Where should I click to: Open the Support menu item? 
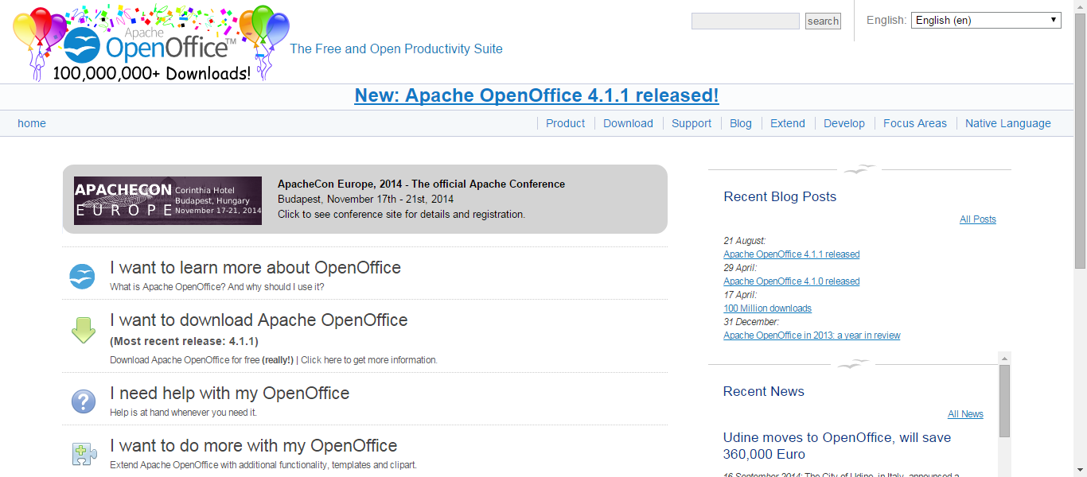692,123
